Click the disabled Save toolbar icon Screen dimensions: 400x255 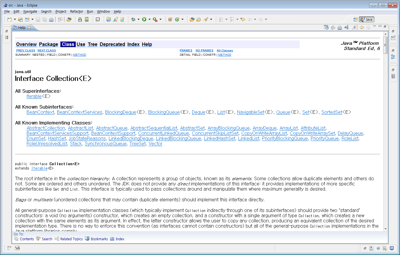click(38, 19)
